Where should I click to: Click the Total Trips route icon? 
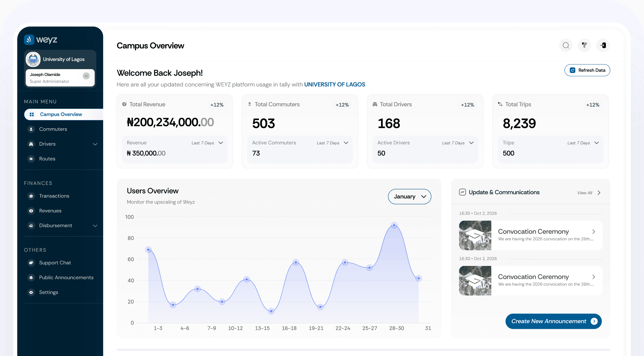(x=500, y=104)
